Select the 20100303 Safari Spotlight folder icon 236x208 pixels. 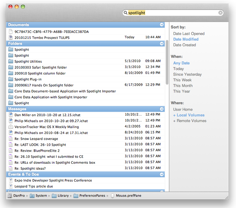pyautogui.click(x=10, y=67)
